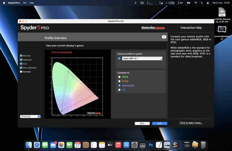Click the Back button
232x151 pixels.
pyautogui.click(x=142, y=123)
